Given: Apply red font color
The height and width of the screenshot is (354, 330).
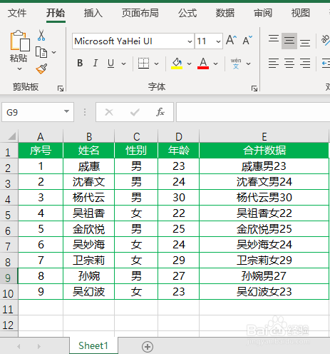Looking at the screenshot, I should [203, 64].
